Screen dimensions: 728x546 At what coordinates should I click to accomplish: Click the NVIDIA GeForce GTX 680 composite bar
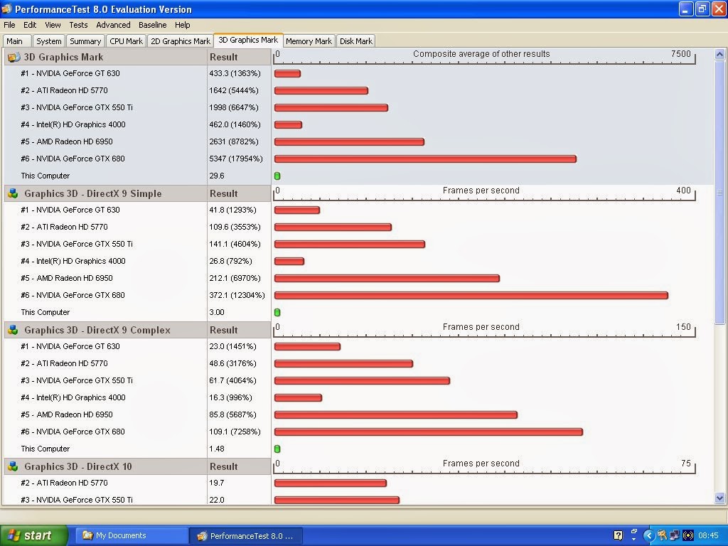pyautogui.click(x=425, y=159)
